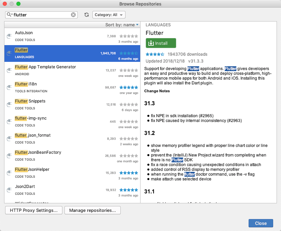Click the Change Notes heading
This screenshot has height=231, width=281.
click(x=157, y=91)
